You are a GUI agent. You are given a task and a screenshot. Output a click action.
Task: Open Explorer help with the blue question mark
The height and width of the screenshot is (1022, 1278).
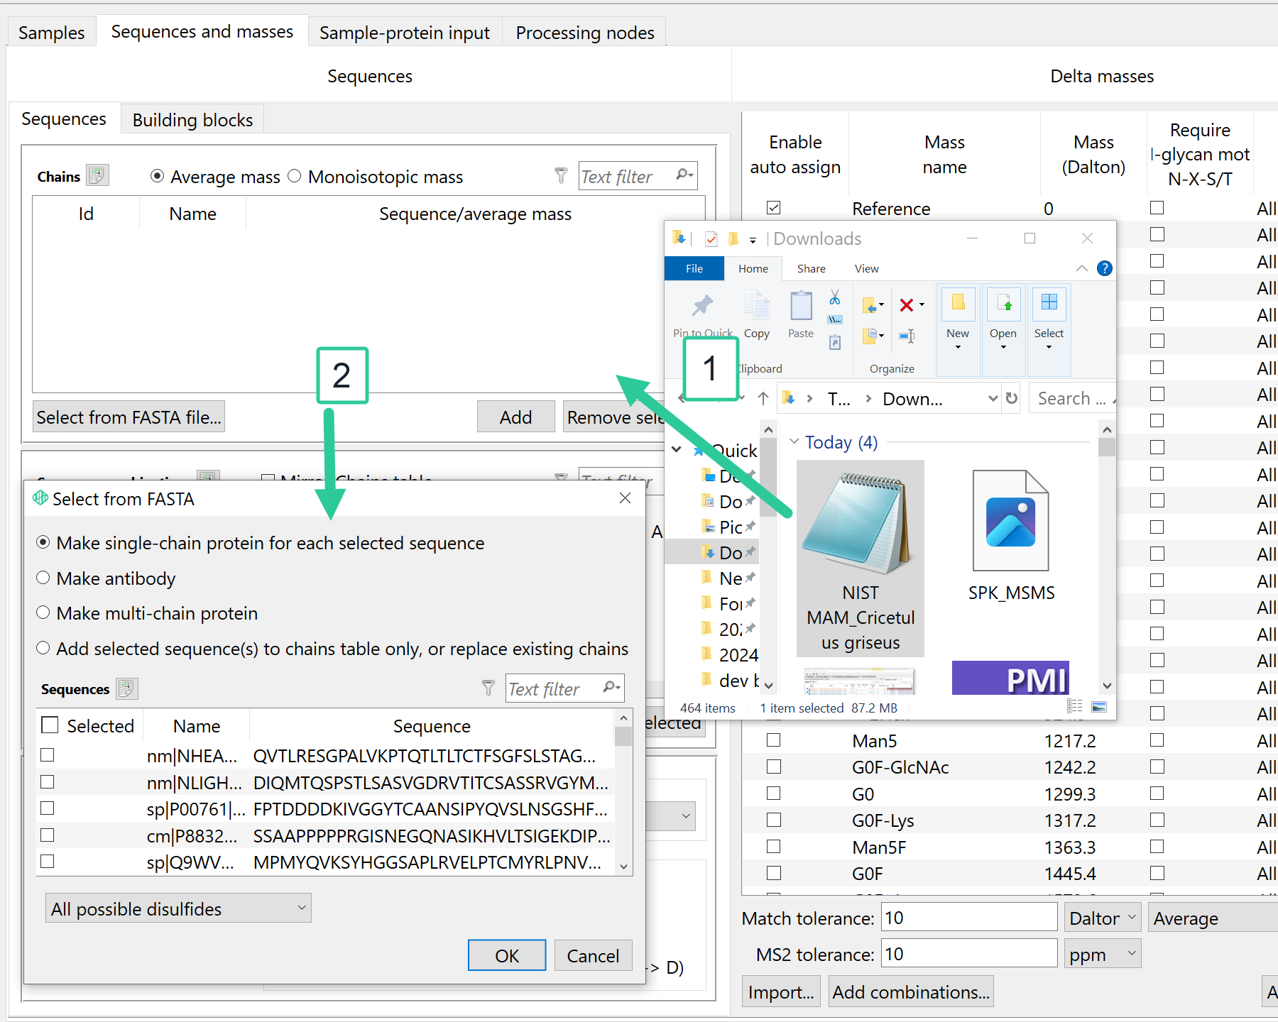[x=1105, y=268]
